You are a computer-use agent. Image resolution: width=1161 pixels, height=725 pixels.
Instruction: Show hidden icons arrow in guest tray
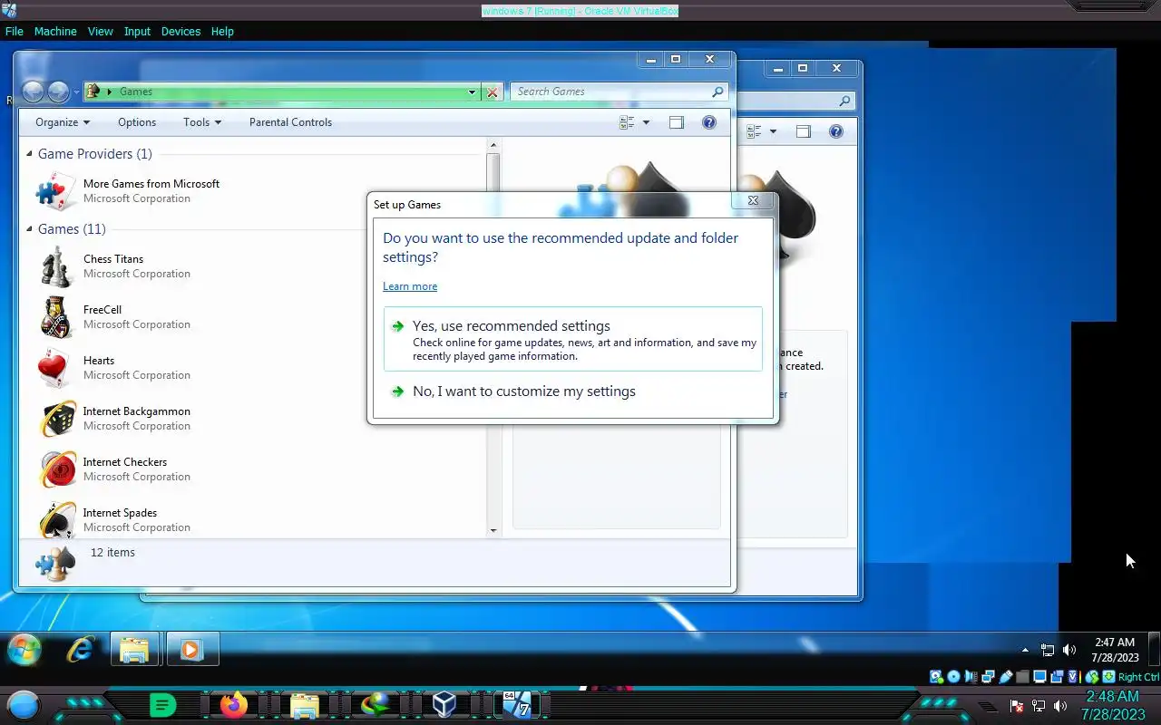pos(1026,650)
